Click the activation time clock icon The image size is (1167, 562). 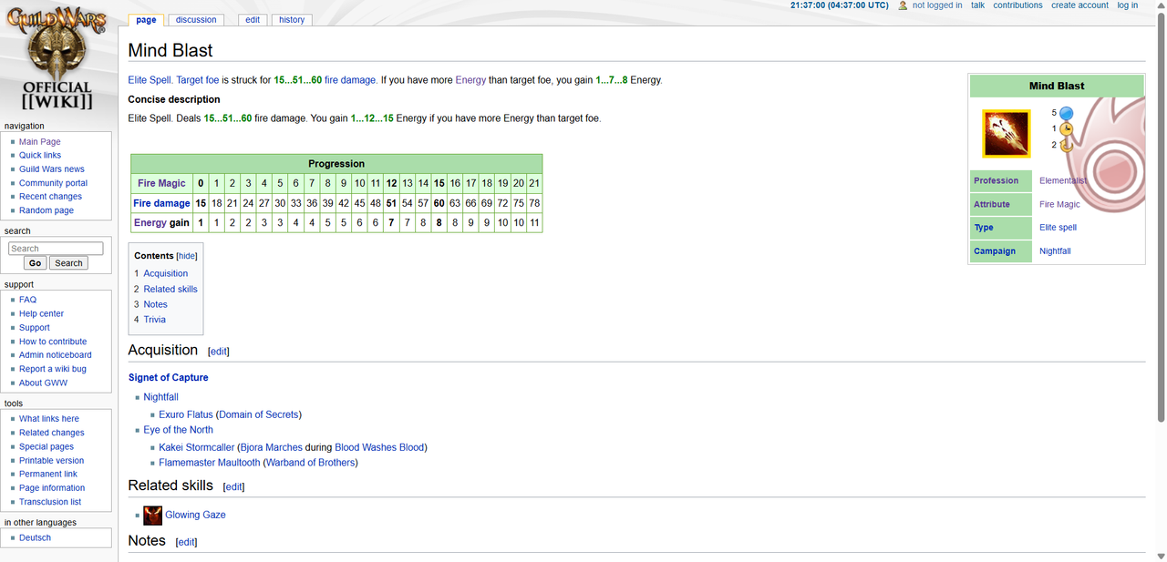click(x=1066, y=128)
